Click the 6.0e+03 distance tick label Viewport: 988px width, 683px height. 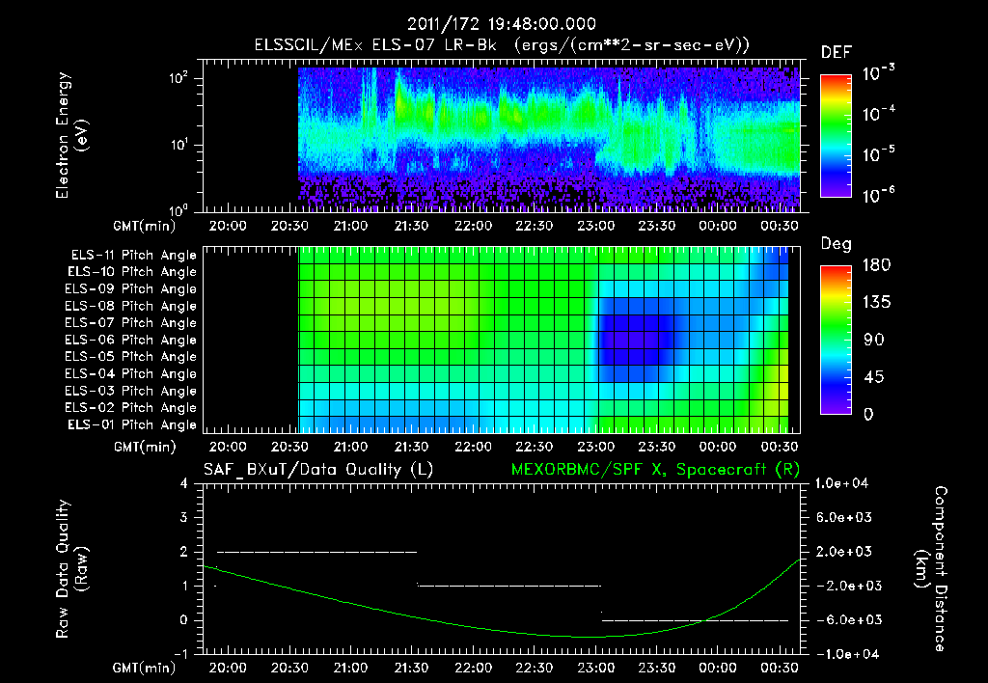[844, 517]
